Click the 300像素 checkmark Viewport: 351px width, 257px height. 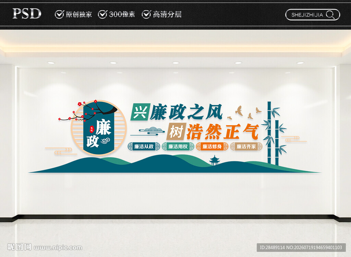103,14
